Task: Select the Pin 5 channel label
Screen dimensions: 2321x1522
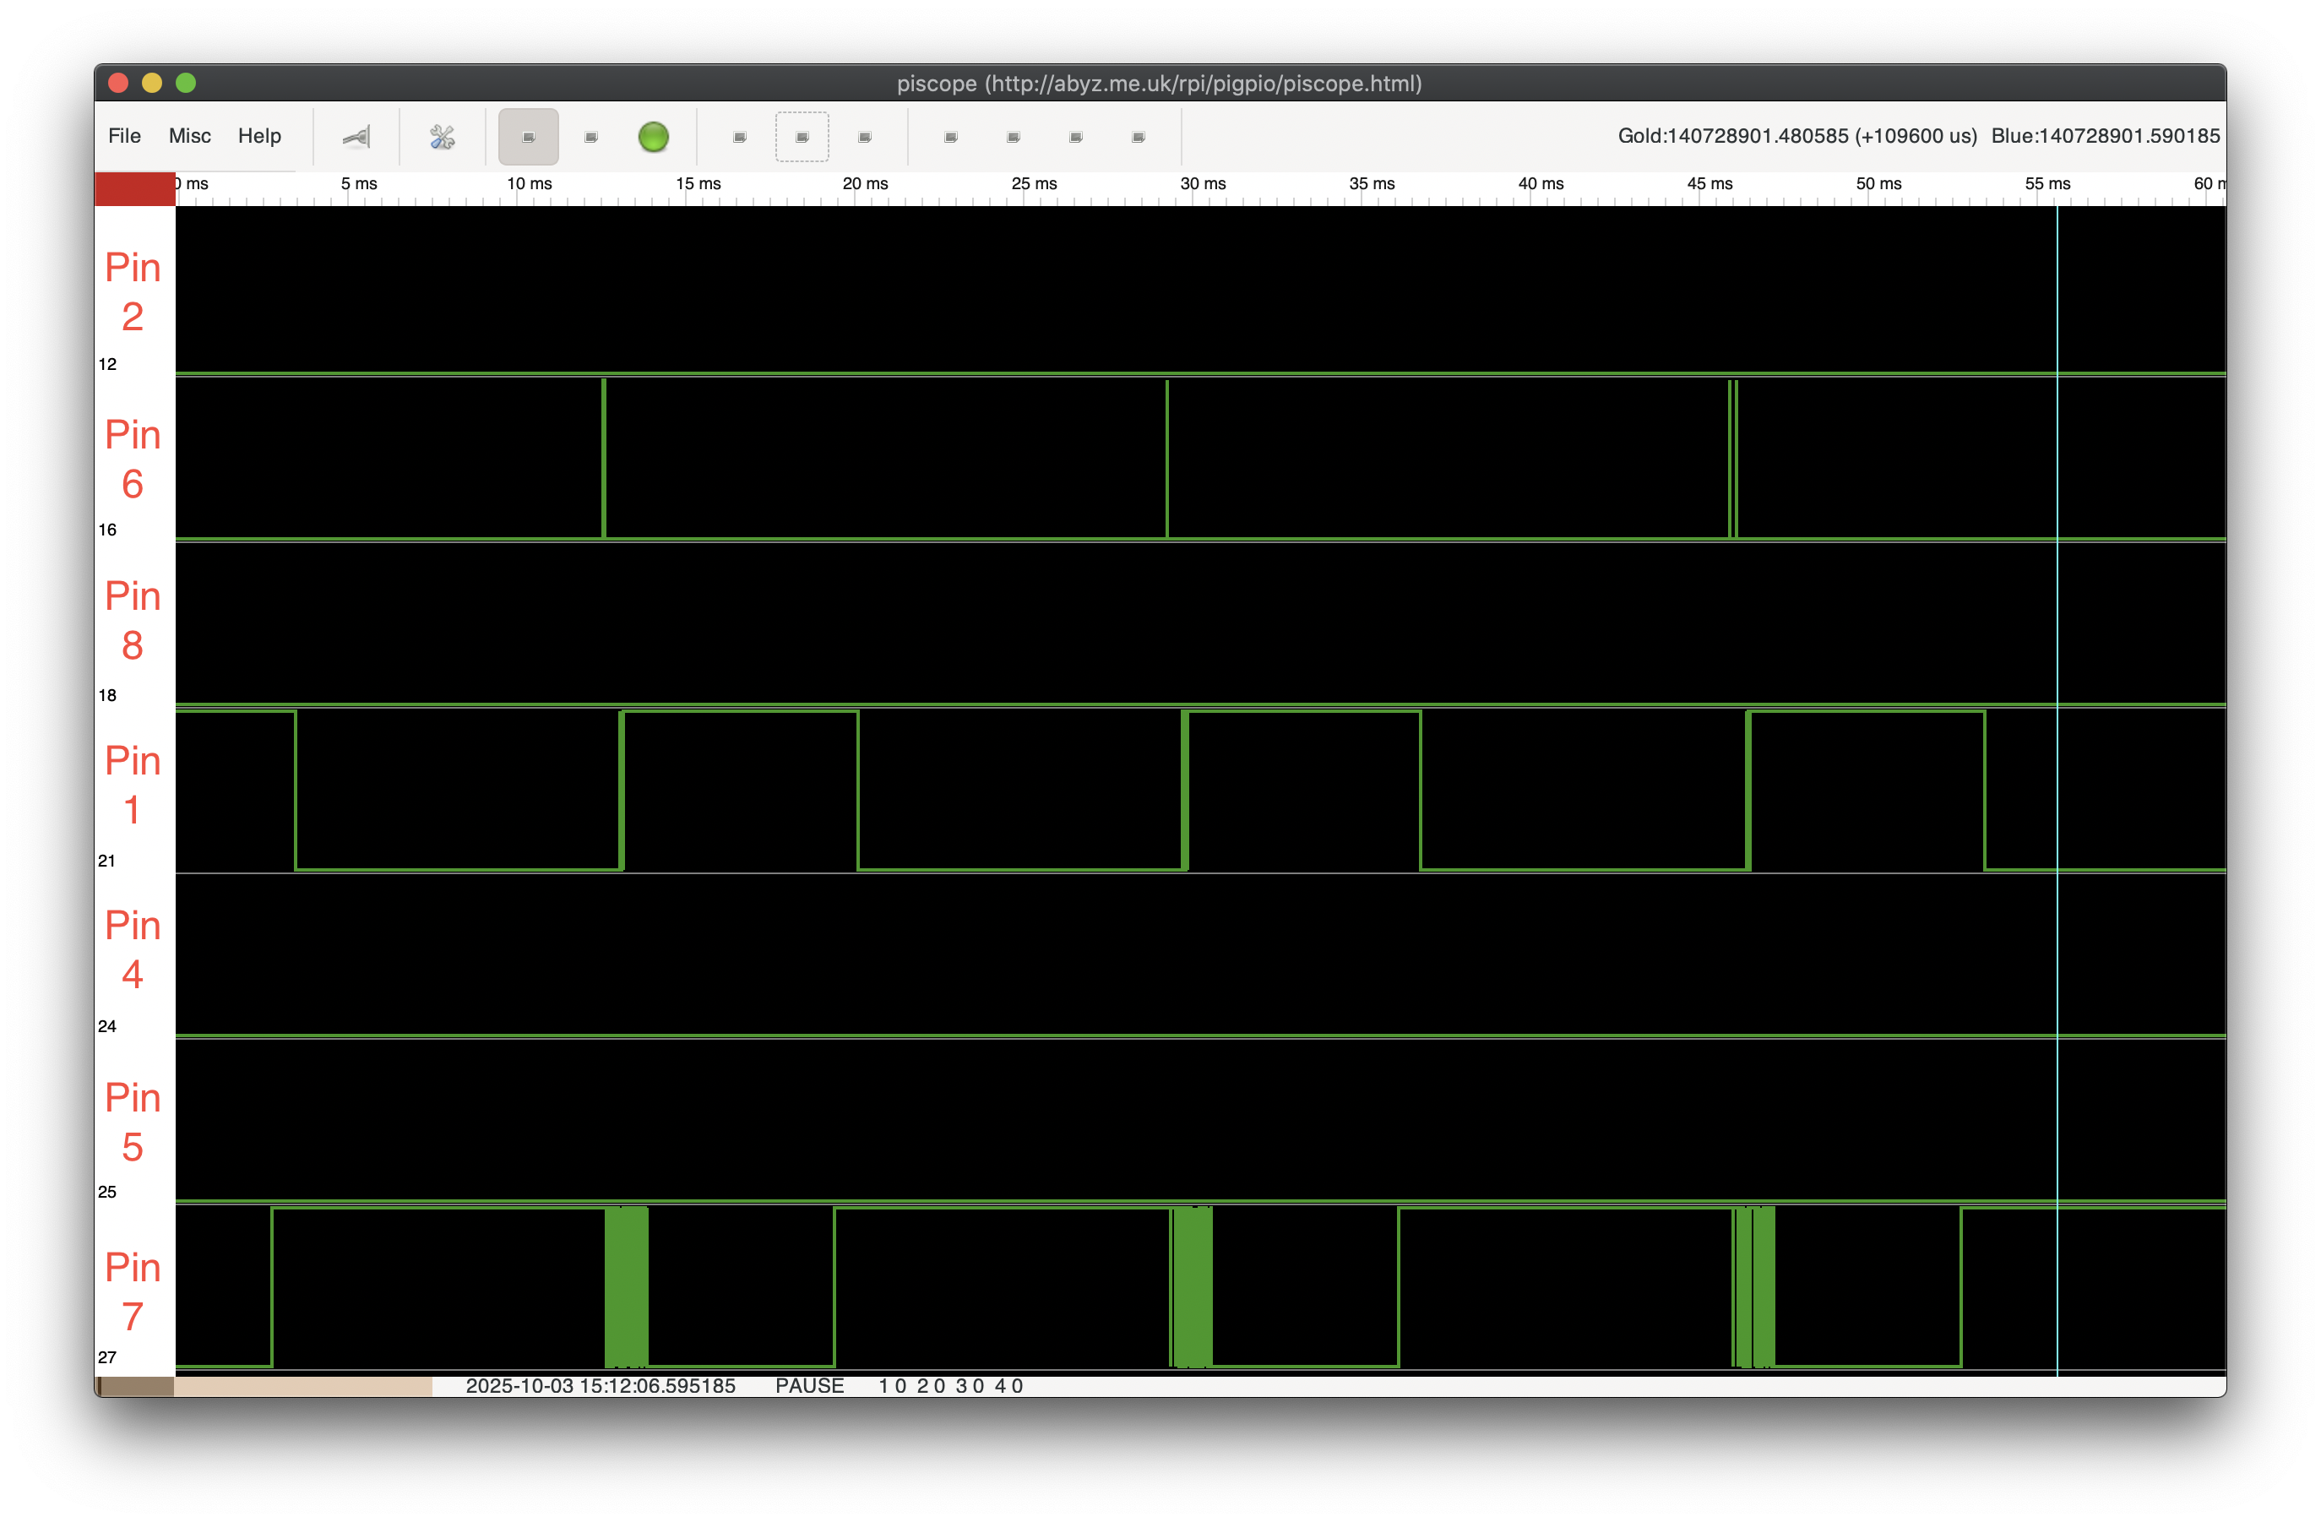Action: click(x=133, y=1122)
